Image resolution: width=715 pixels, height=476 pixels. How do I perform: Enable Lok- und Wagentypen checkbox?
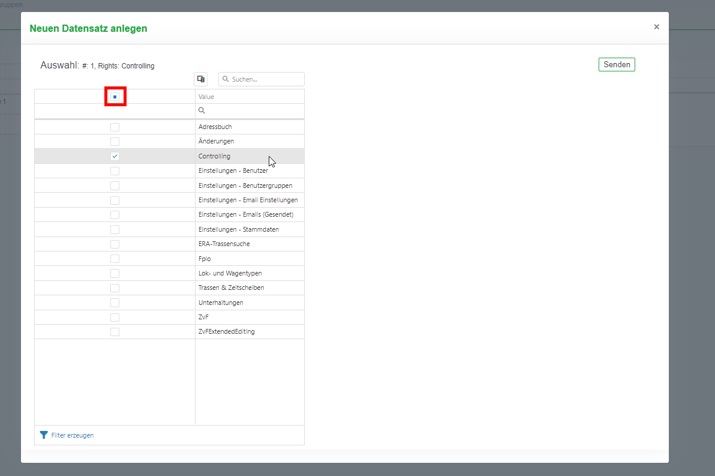click(115, 273)
